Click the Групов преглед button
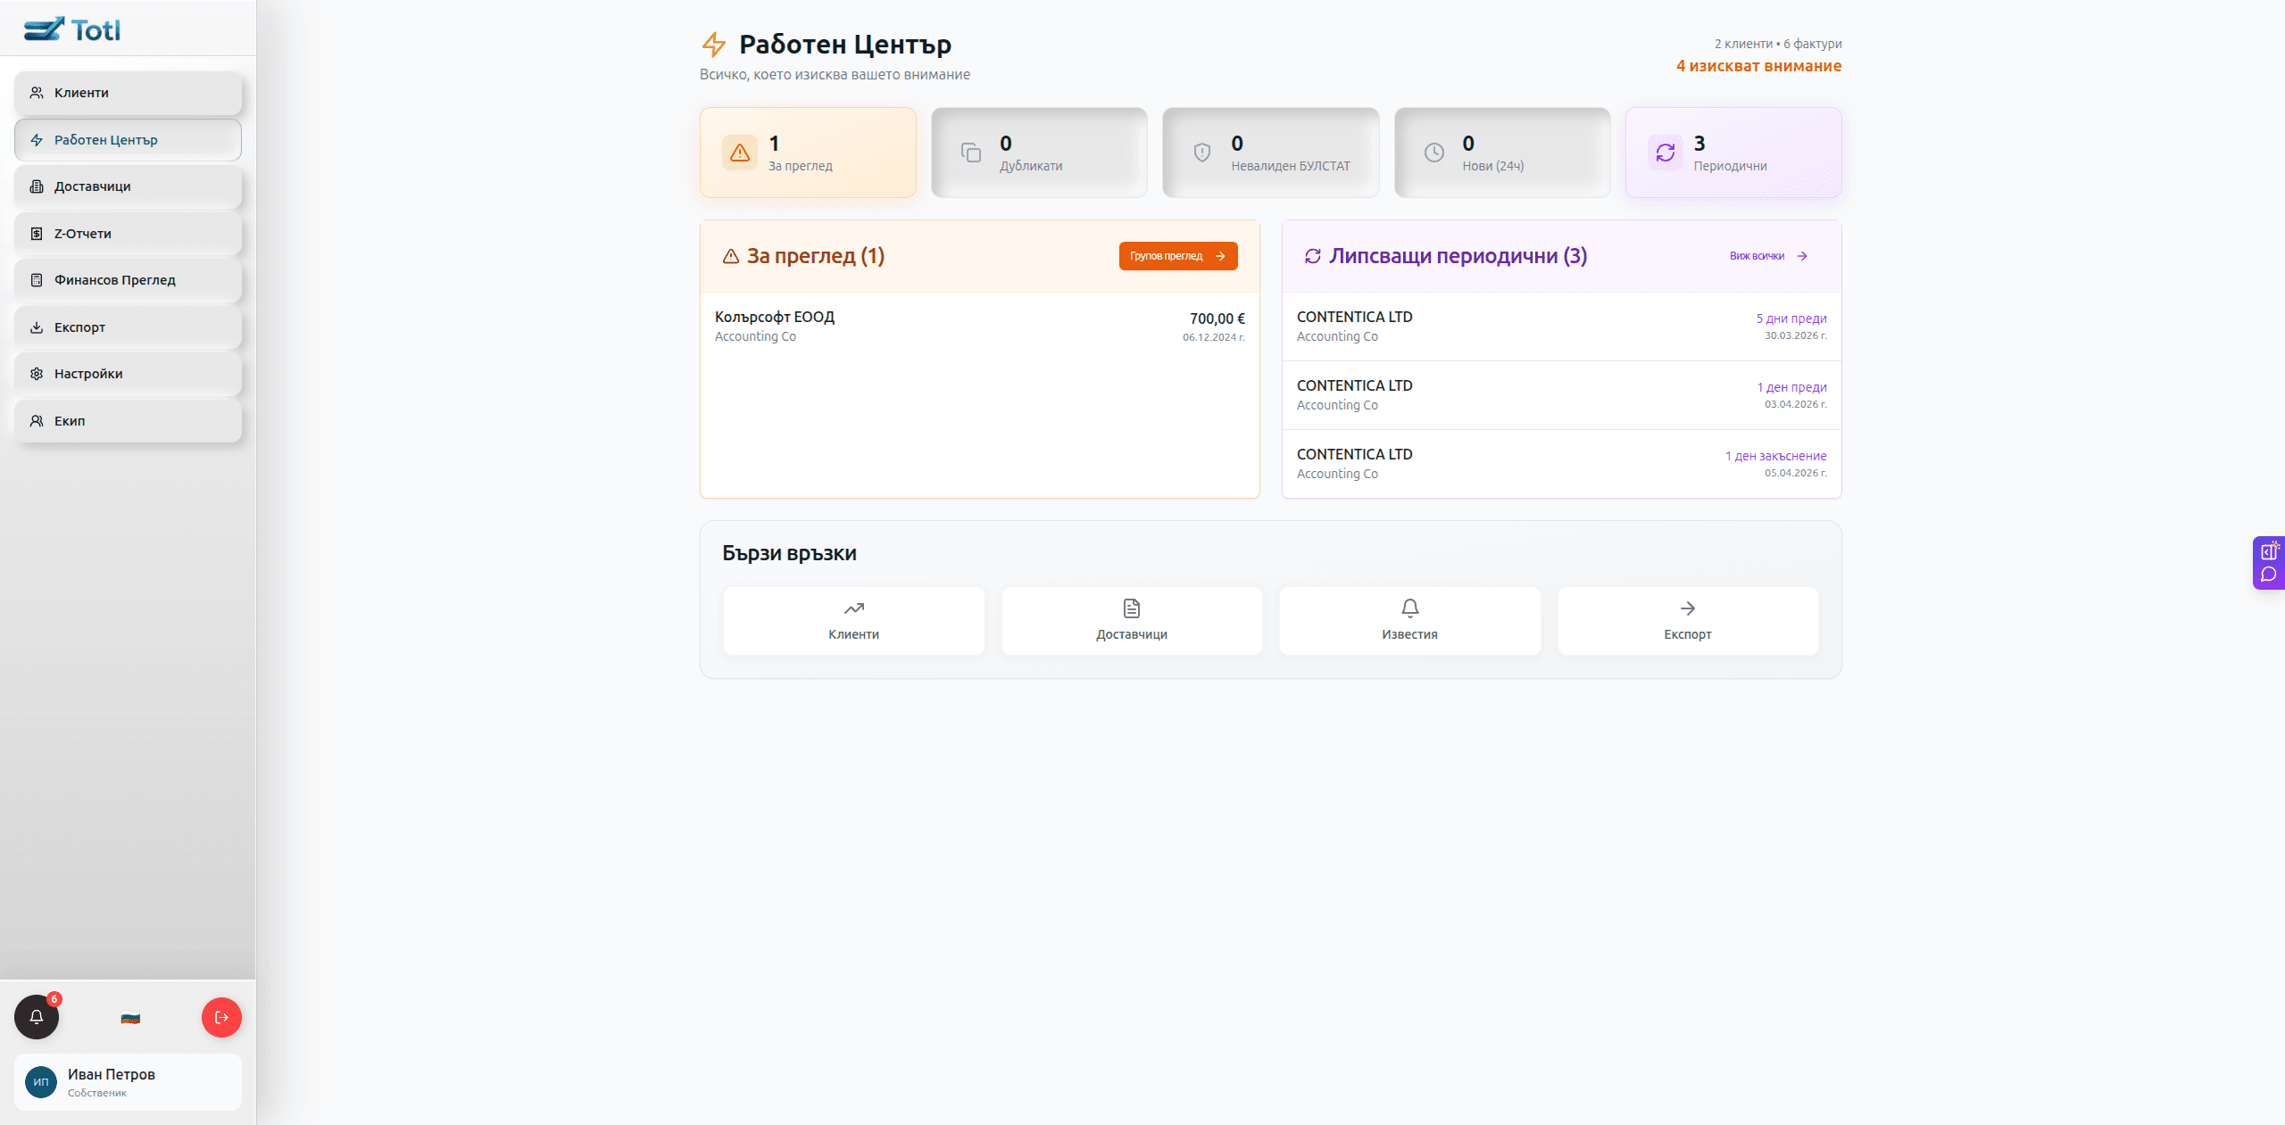The width and height of the screenshot is (2285, 1125). pyautogui.click(x=1178, y=256)
